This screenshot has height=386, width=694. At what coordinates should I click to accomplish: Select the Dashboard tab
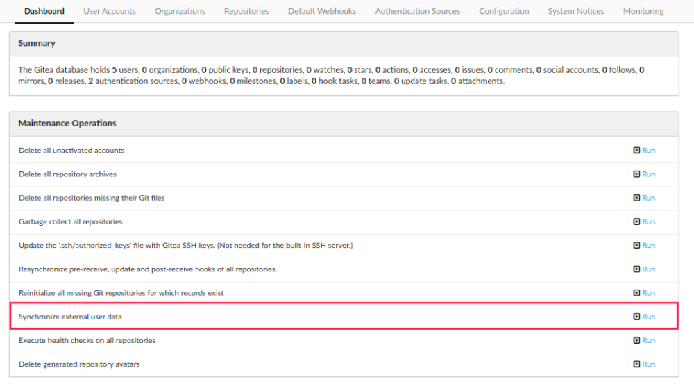[44, 11]
